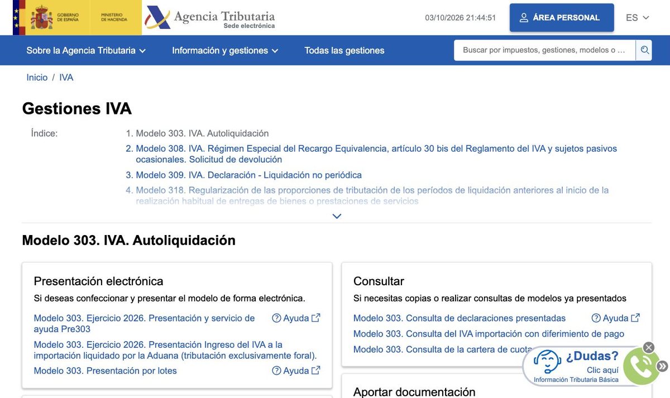Click the Consultar card title
The image size is (670, 398).
(x=379, y=281)
